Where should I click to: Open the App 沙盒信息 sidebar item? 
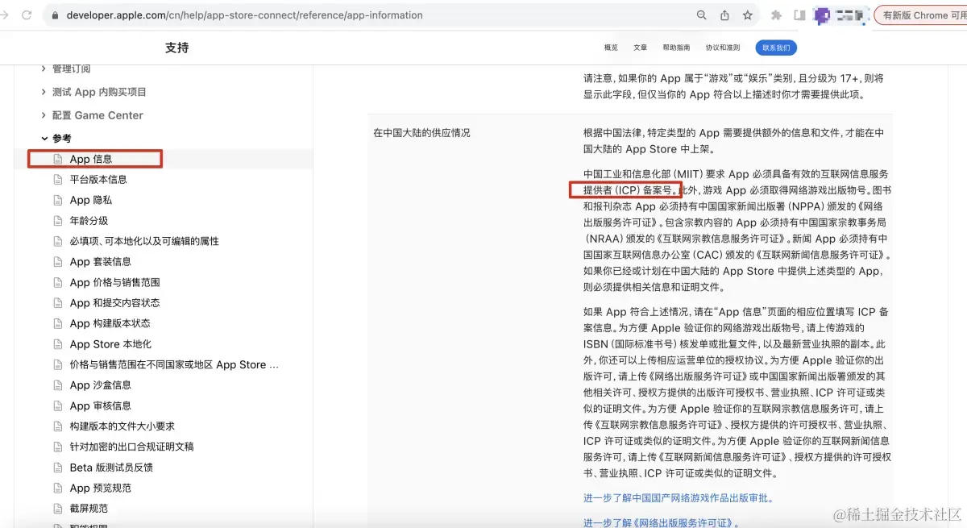pyautogui.click(x=101, y=385)
